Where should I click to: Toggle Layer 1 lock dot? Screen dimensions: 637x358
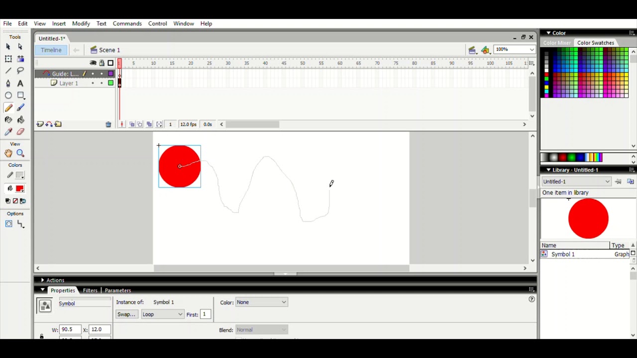point(102,83)
